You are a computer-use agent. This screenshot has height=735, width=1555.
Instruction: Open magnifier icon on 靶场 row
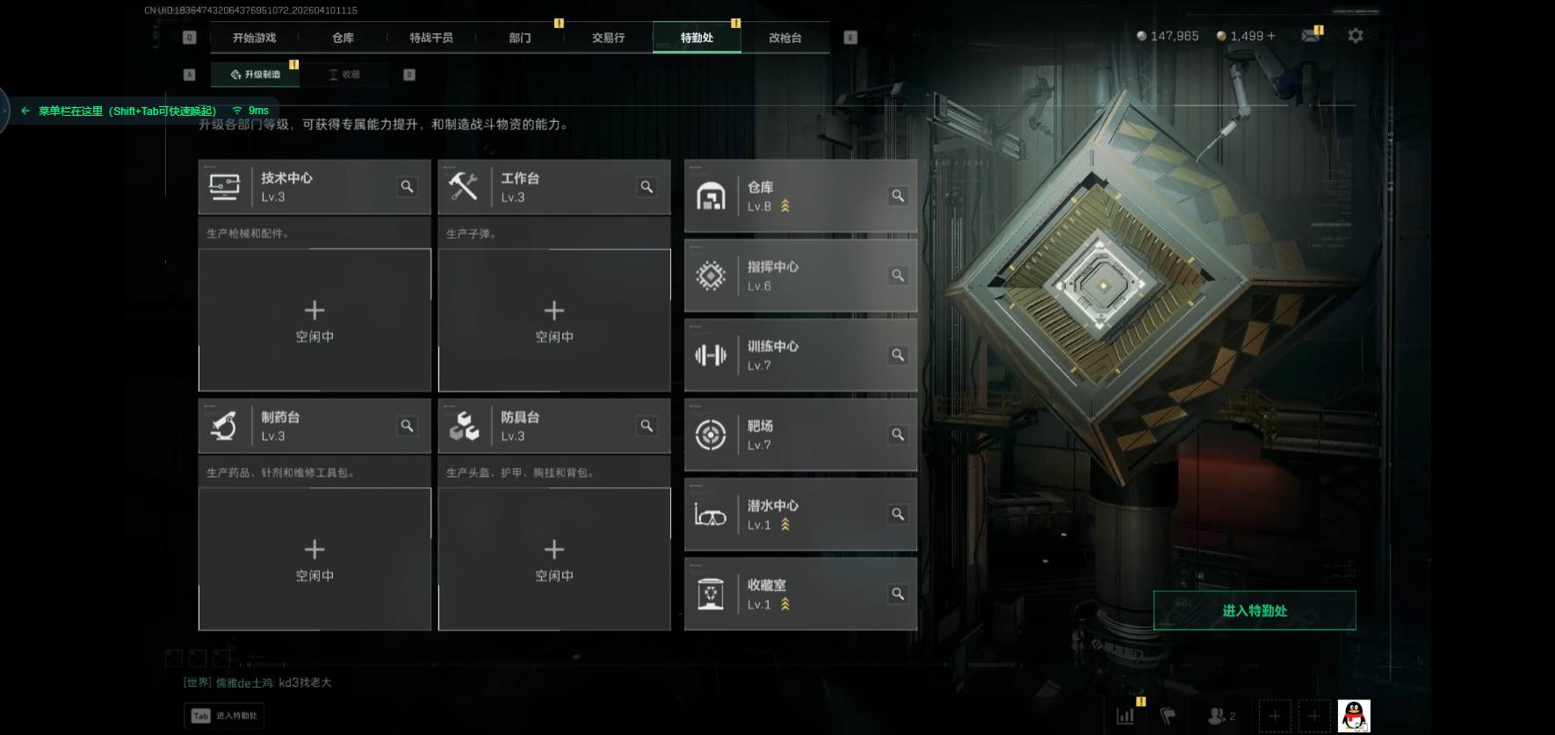[x=897, y=435]
